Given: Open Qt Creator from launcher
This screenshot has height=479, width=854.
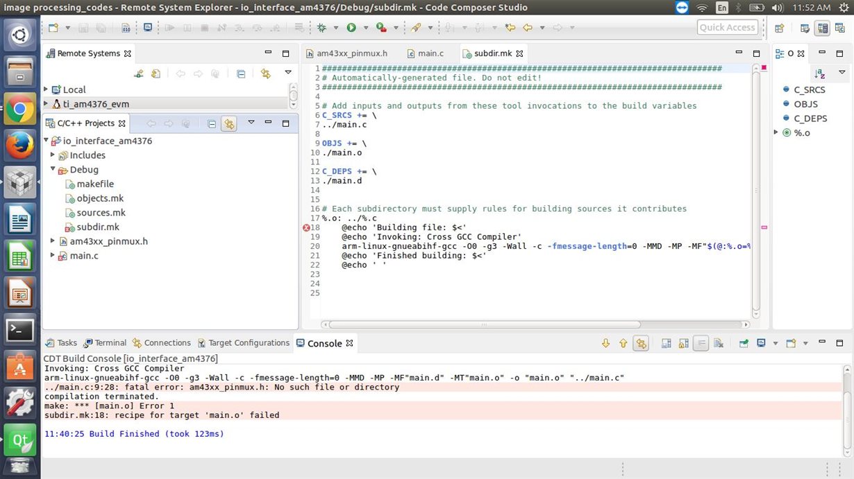Looking at the screenshot, I should tap(20, 440).
